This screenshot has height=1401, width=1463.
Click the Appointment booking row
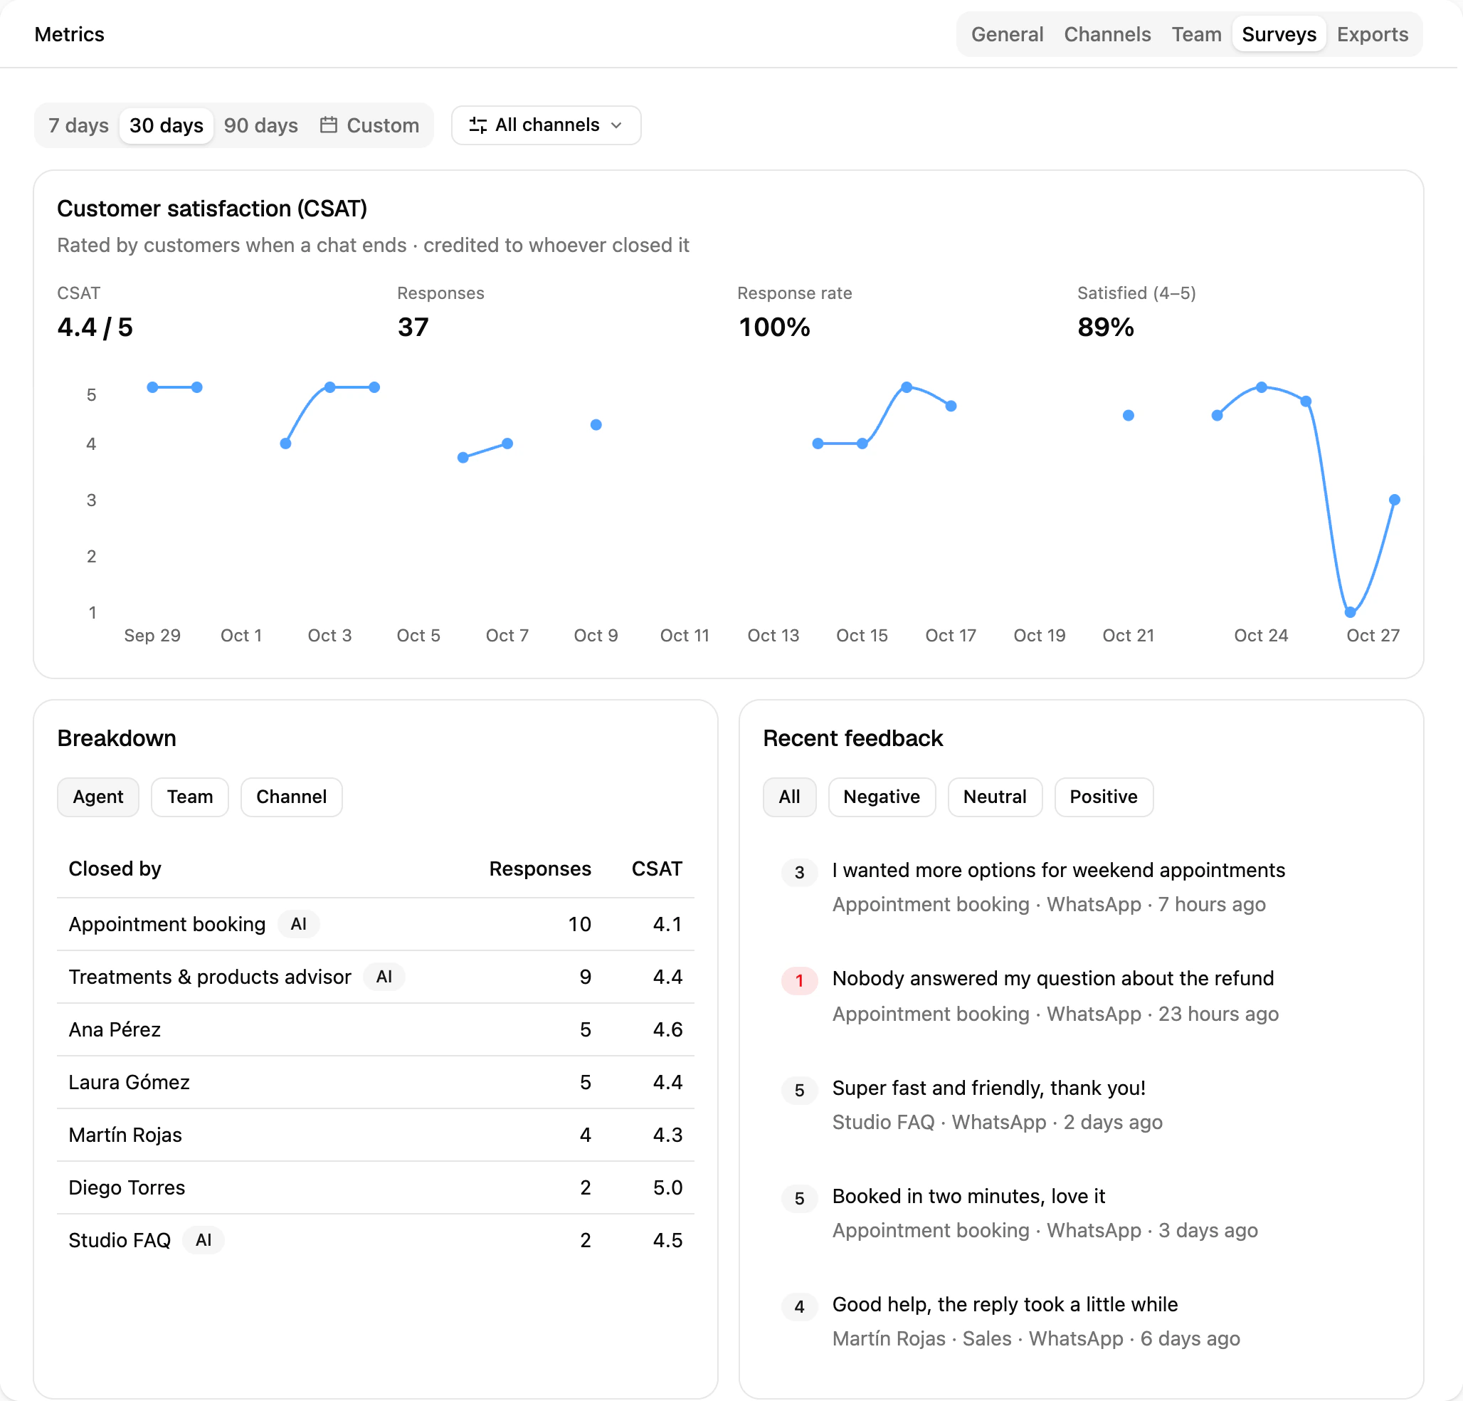pyautogui.click(x=376, y=924)
